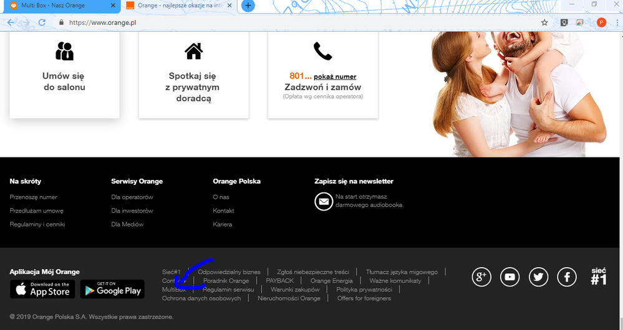This screenshot has height=330, width=623.
Task: Click the 'pokaż numer' link
Action: point(335,77)
